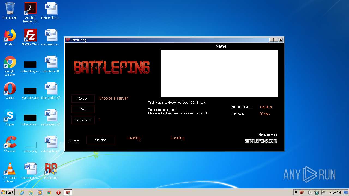349x196 pixels.
Task: Close the BattlePing window
Action: (x=281, y=40)
